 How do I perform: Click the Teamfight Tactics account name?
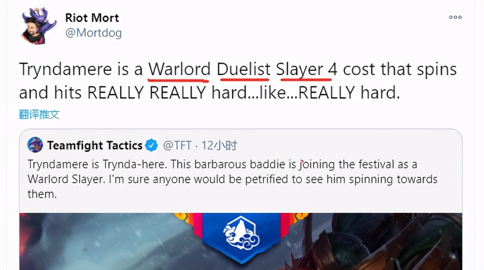click(x=95, y=145)
